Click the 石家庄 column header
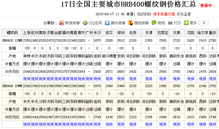 163,33
